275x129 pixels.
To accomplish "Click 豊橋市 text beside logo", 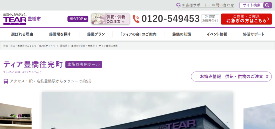I will 34,19.
